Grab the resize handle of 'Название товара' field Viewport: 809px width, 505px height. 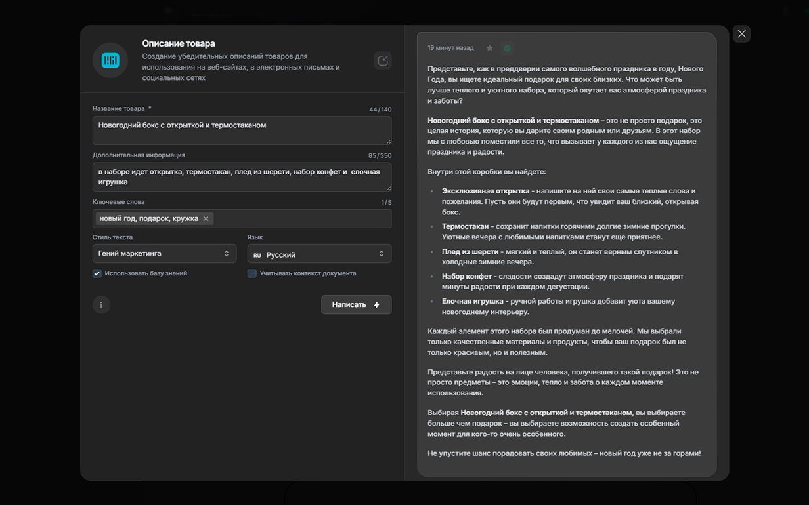[388, 141]
